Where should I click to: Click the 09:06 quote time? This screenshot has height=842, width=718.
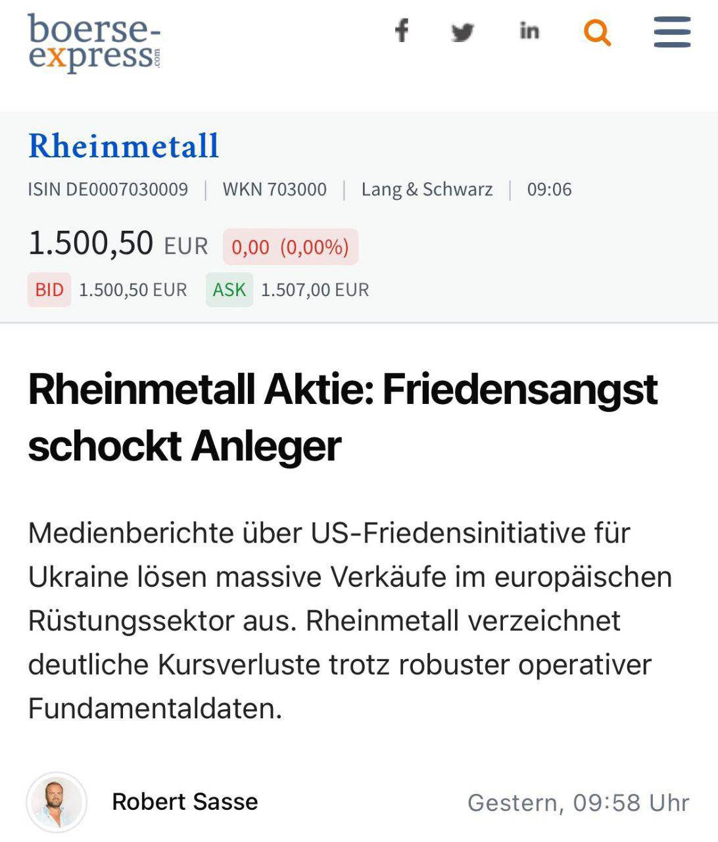549,189
